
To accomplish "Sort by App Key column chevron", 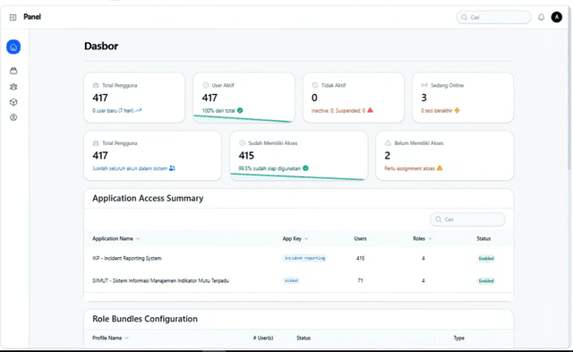I will pos(306,238).
